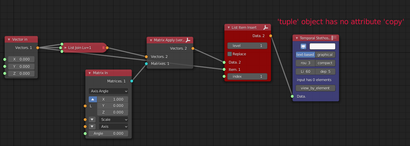Click the Z input socket on Vector in
Viewport: 410px width, 146px height.
tap(5, 73)
